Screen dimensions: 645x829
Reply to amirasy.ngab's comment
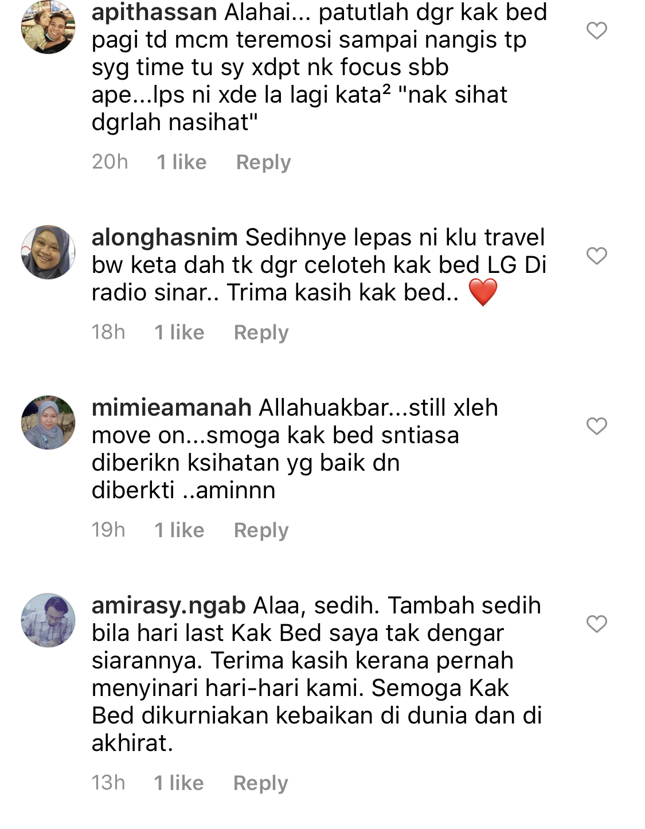[261, 783]
